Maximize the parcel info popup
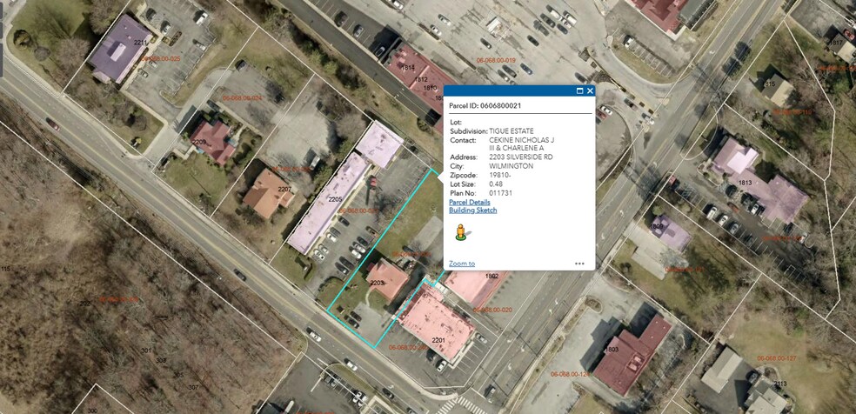856x414 pixels. [x=579, y=91]
